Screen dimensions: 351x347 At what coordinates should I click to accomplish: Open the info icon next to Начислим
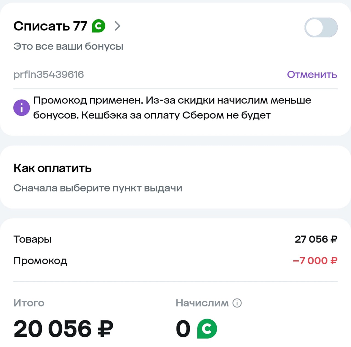237,303
